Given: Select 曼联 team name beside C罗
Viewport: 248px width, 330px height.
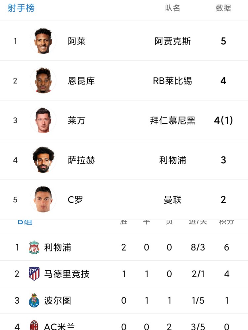Looking at the screenshot, I should click(173, 200).
